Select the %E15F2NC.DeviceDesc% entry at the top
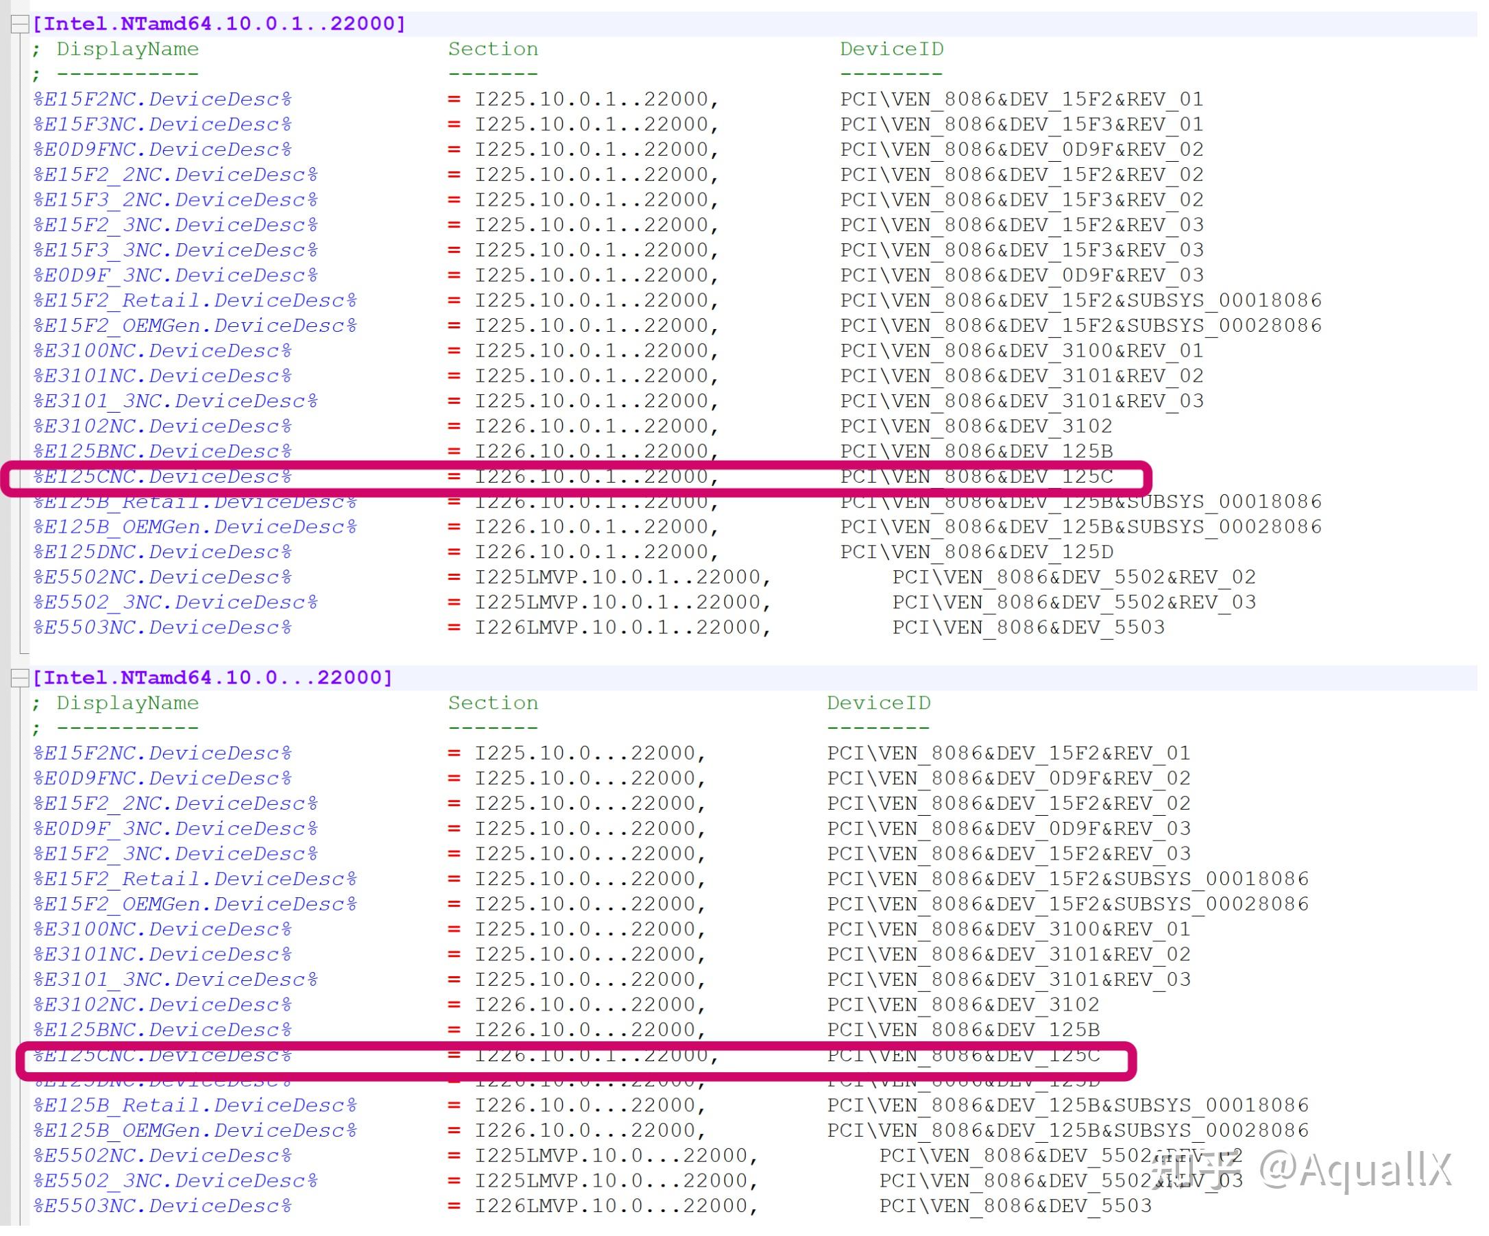Image resolution: width=1489 pixels, height=1236 pixels. click(163, 99)
